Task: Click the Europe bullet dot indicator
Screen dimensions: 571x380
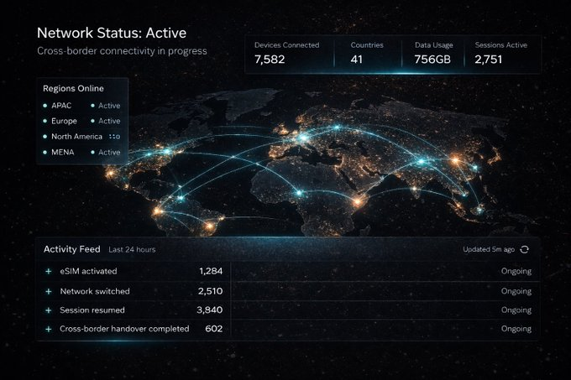Action: point(45,121)
